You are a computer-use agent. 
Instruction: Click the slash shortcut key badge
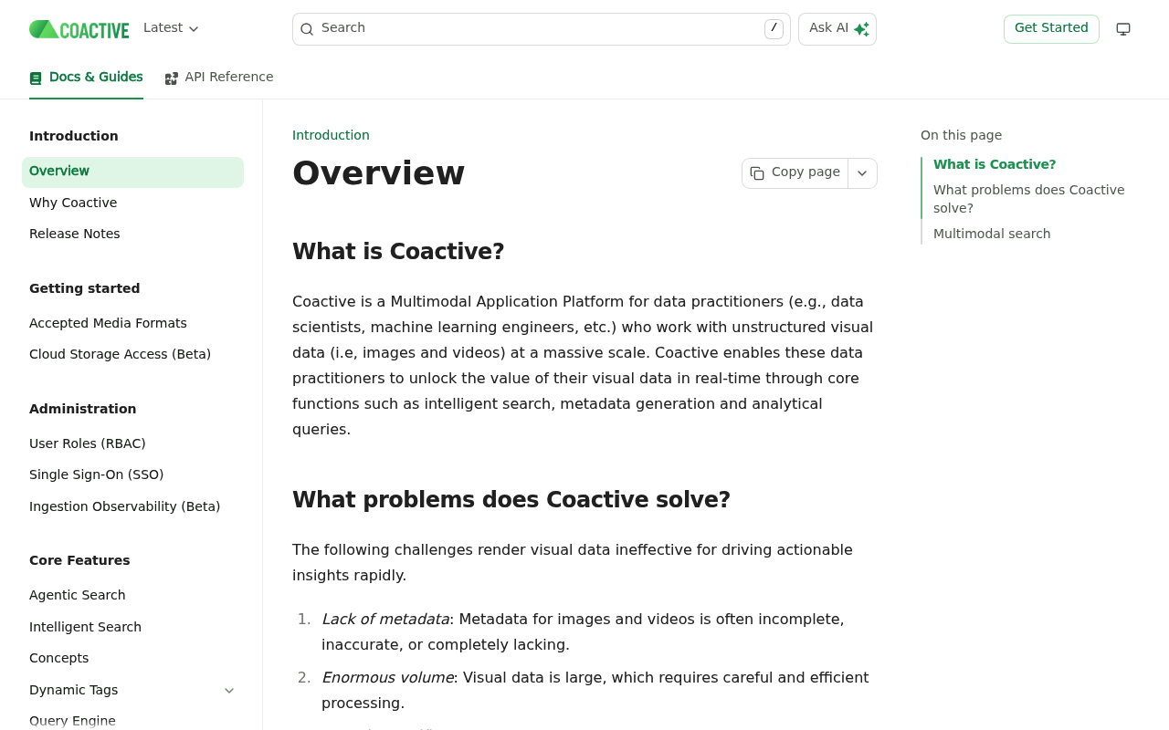tap(774, 29)
